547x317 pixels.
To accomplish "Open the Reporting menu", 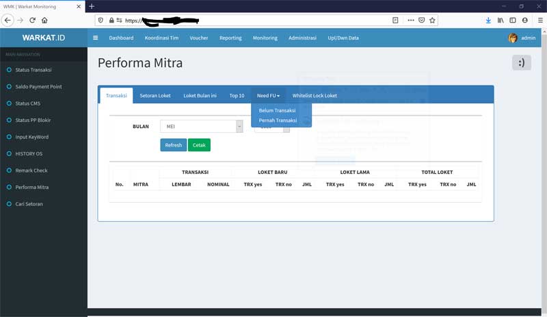I will coord(230,38).
